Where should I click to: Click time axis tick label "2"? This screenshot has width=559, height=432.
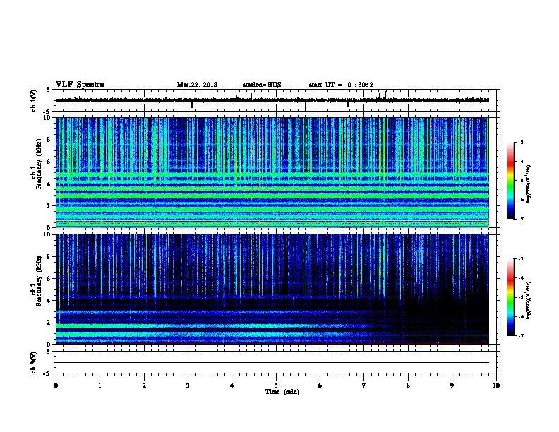[x=144, y=385]
